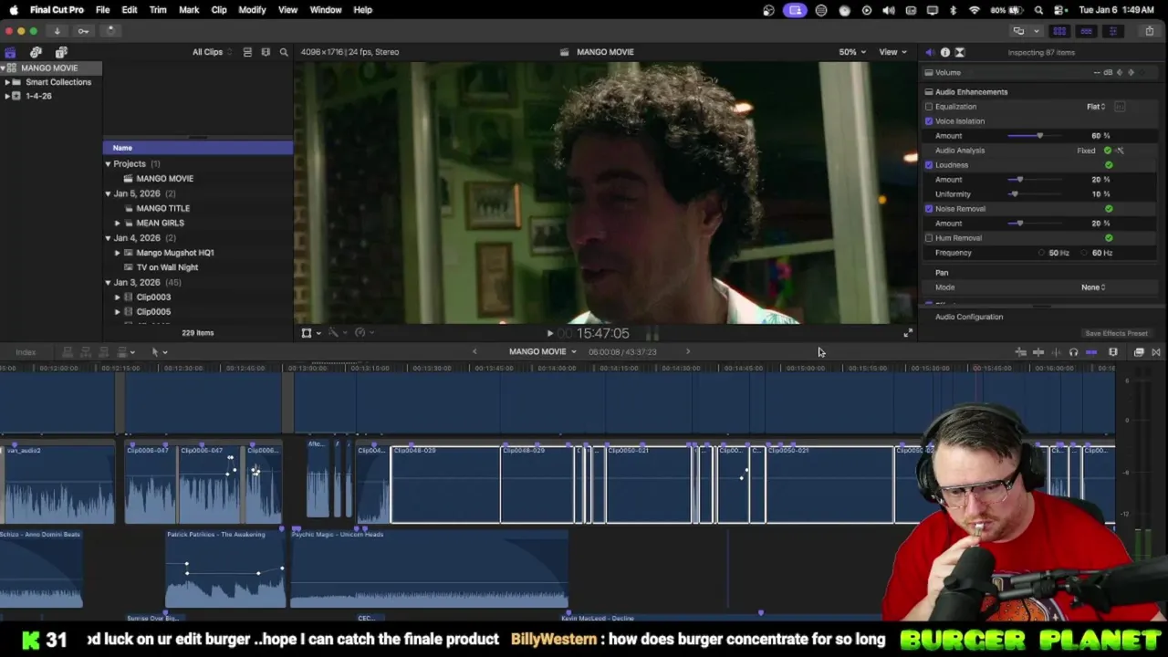Image resolution: width=1168 pixels, height=657 pixels.
Task: Go back in timeline history
Action: point(474,351)
